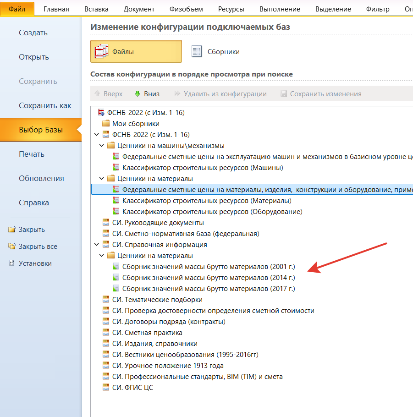Click the Закрыть folder icon
The image size is (413, 417).
coord(12,229)
